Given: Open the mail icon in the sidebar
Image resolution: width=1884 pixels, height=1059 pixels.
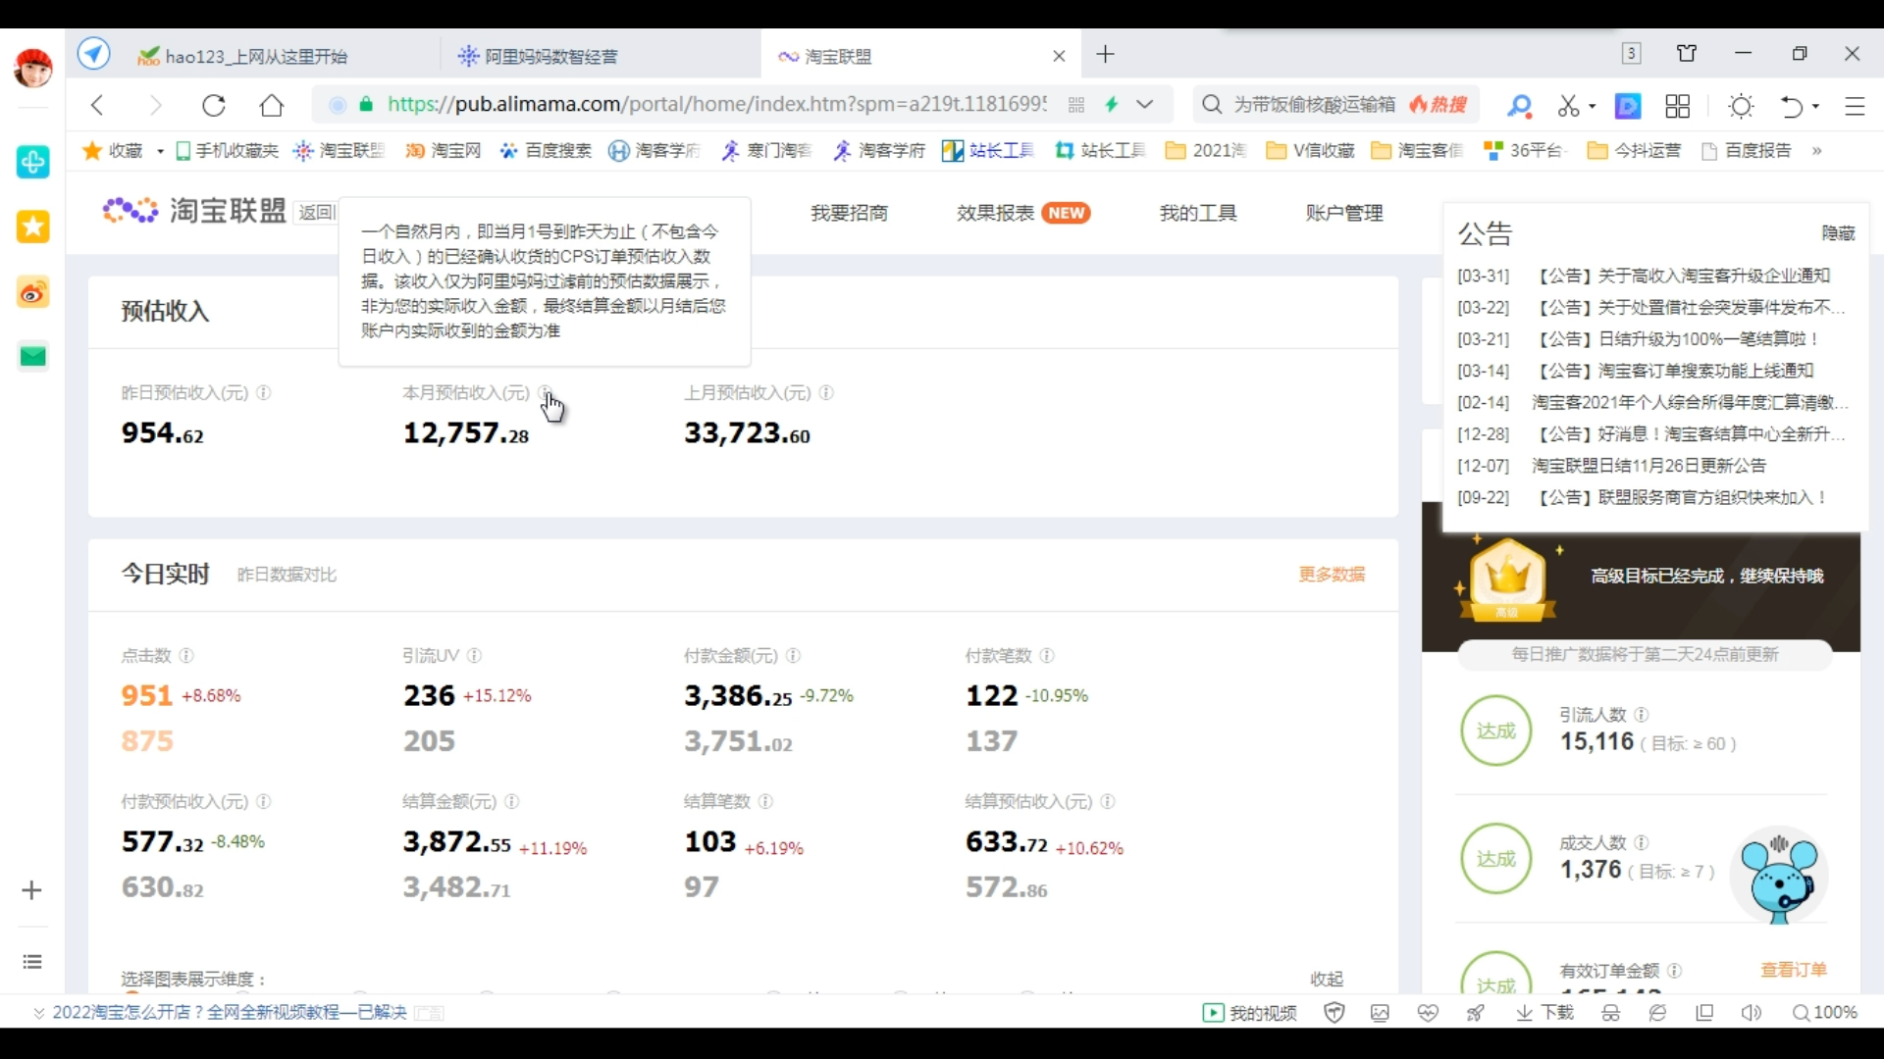Looking at the screenshot, I should click(32, 356).
